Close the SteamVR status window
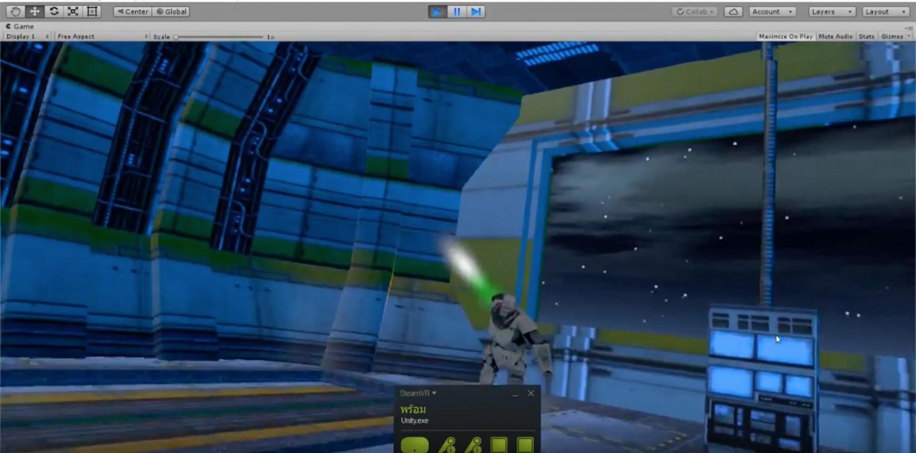This screenshot has height=453, width=916. coord(531,393)
